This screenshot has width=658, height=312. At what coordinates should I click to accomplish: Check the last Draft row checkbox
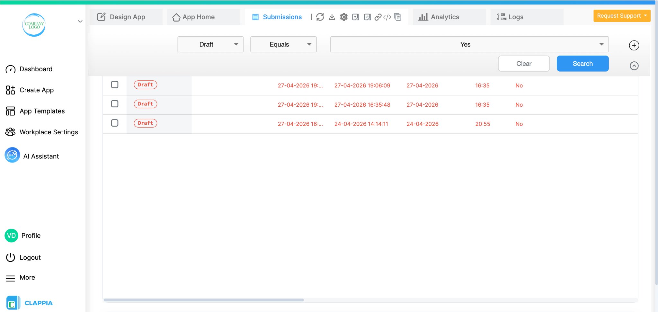tap(114, 123)
